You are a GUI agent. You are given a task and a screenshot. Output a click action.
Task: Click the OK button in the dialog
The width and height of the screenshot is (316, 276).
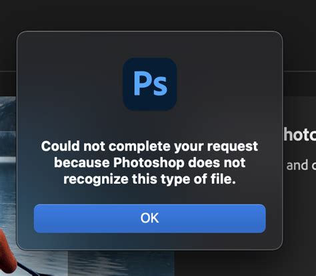pos(149,219)
